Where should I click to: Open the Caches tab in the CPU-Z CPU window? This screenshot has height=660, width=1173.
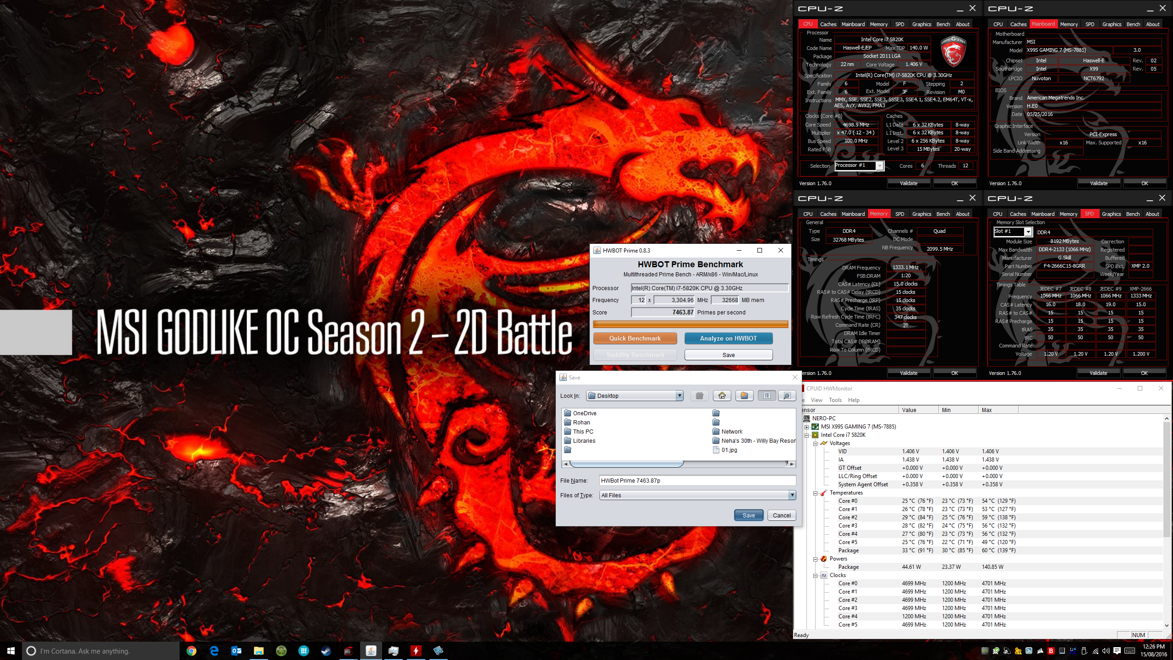coord(828,24)
